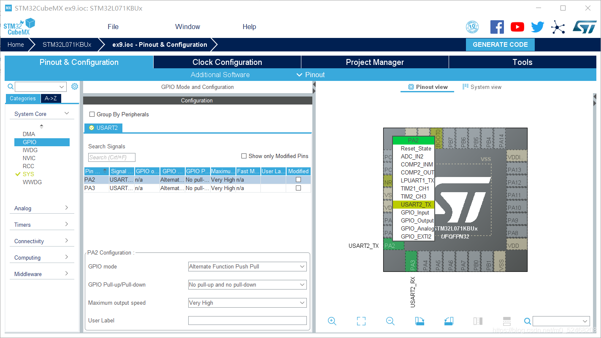Viewport: 601px width, 338px height.
Task: Switch to Project Manager tab
Action: [x=375, y=62]
